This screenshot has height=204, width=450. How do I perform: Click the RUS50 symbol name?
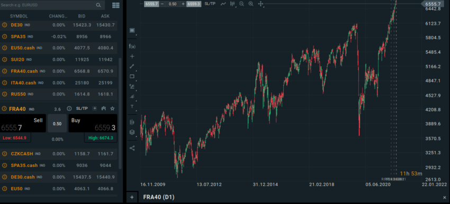click(x=19, y=94)
